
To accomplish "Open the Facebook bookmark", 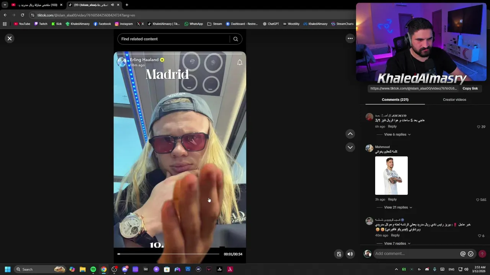I will pos(102,24).
